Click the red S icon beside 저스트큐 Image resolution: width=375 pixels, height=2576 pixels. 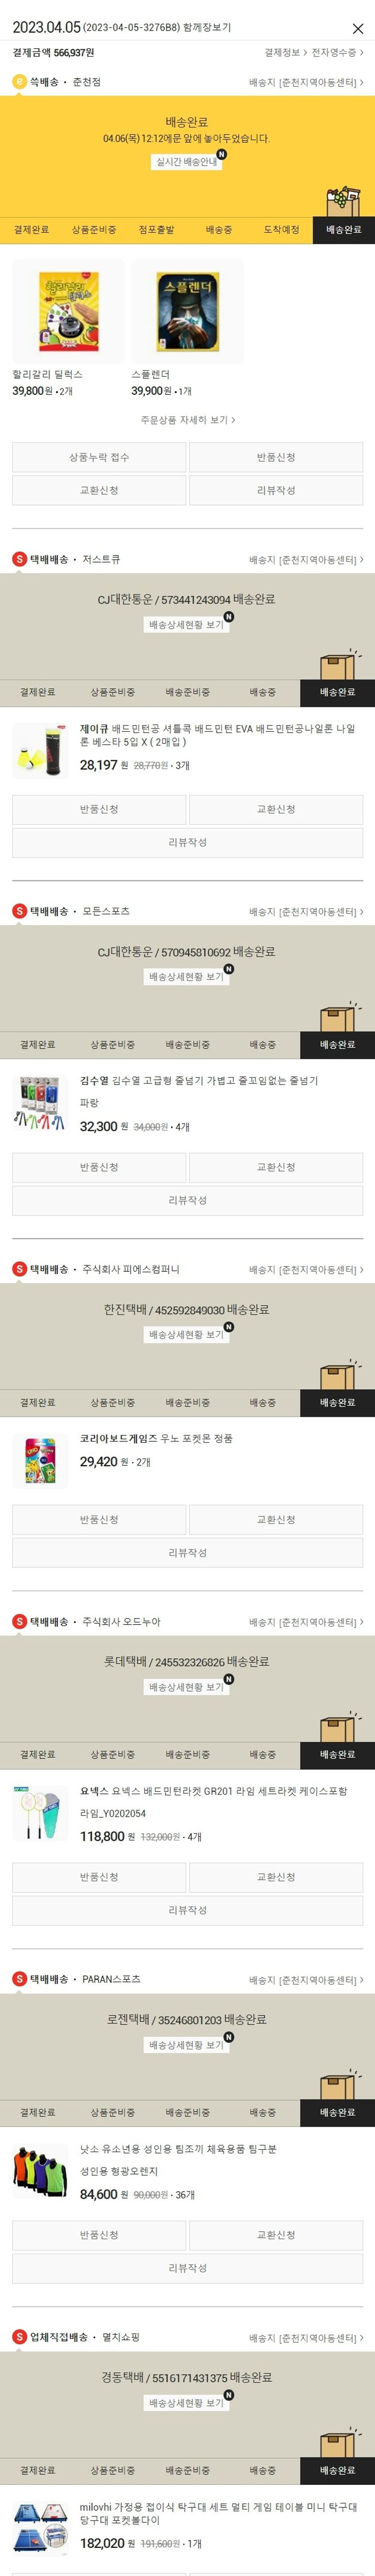point(19,559)
